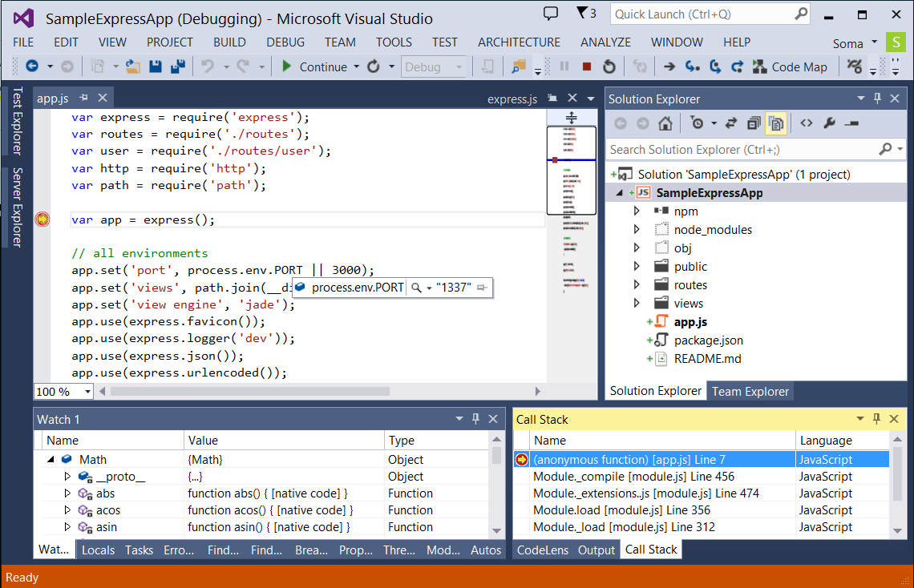Click the Code Map toolbar button
Screen dimensions: 914x588
790,67
